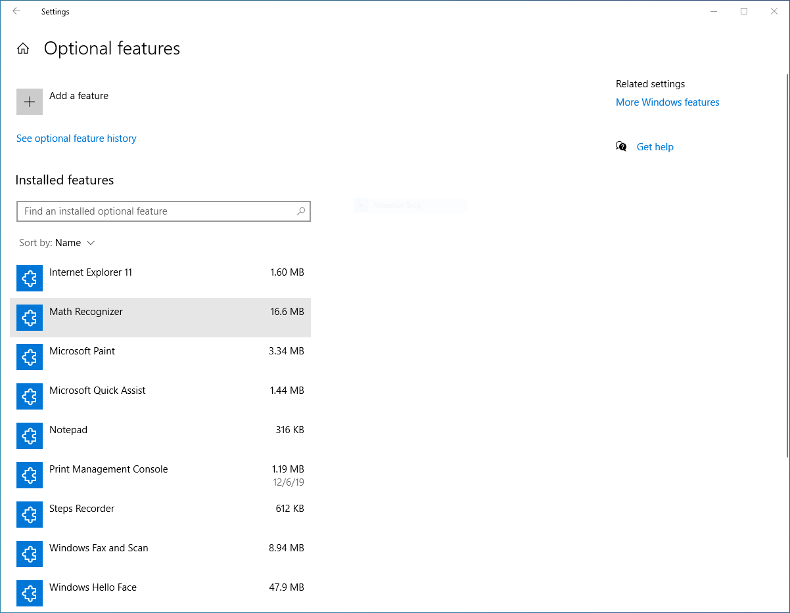Click the 1.60 MB size value
The image size is (790, 613).
point(287,272)
